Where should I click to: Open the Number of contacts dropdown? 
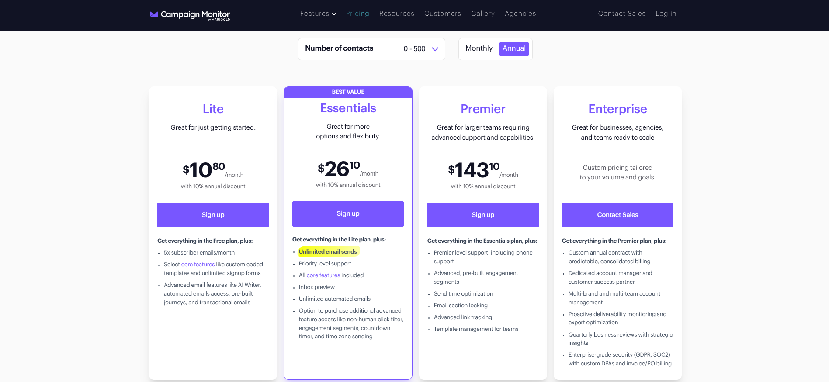coord(371,49)
